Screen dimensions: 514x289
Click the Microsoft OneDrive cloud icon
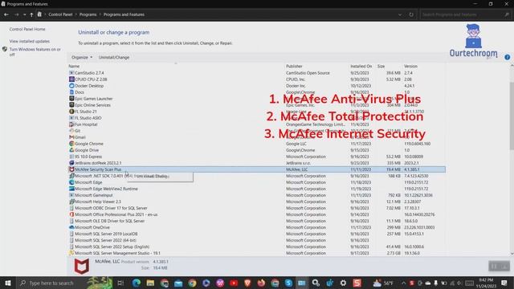[71, 227]
